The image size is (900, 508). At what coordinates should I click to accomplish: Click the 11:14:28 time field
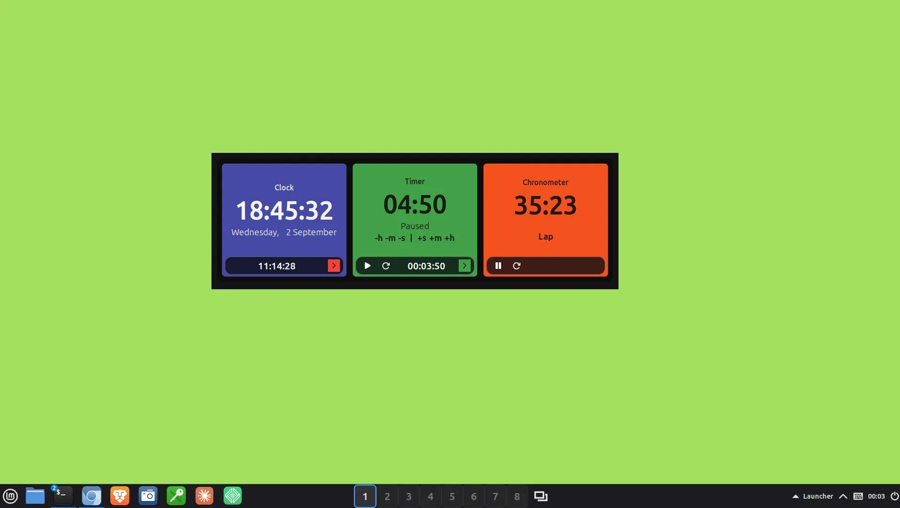277,266
